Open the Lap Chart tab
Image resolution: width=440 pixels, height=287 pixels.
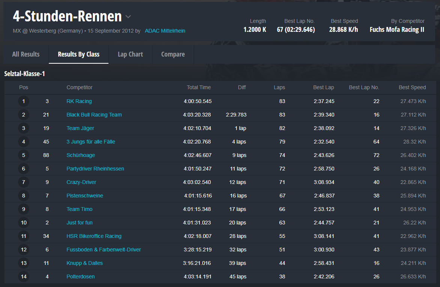click(x=130, y=54)
